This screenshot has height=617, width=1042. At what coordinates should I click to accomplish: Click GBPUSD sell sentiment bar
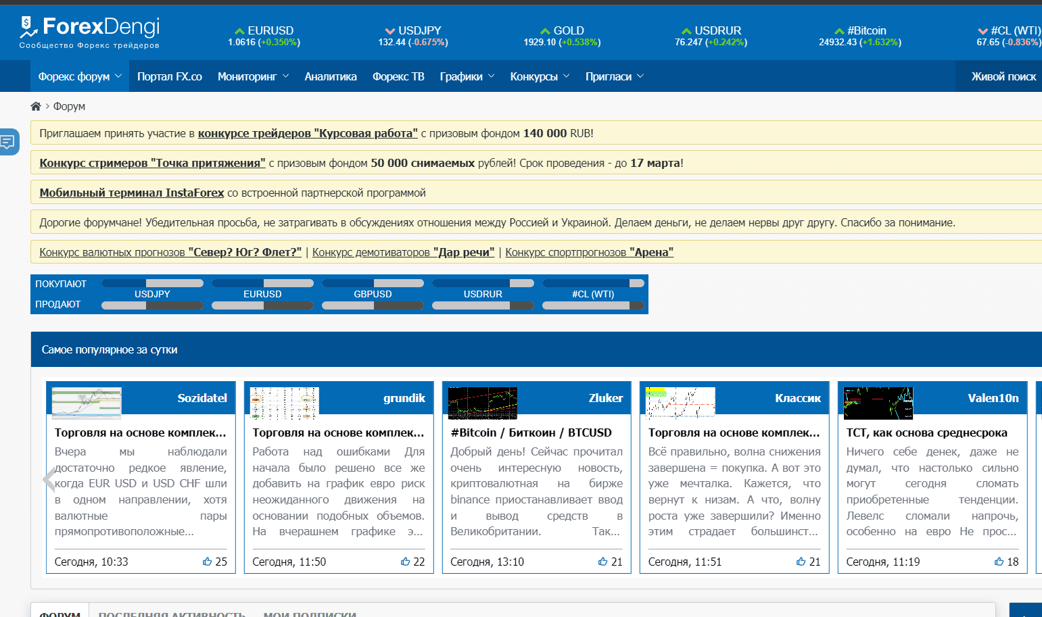click(373, 305)
